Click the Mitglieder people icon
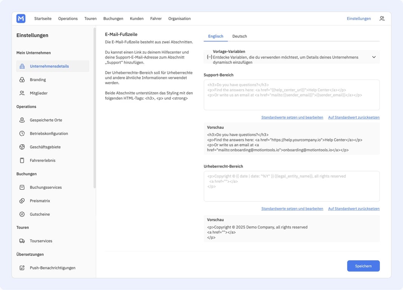Image resolution: width=403 pixels, height=290 pixels. 22,93
